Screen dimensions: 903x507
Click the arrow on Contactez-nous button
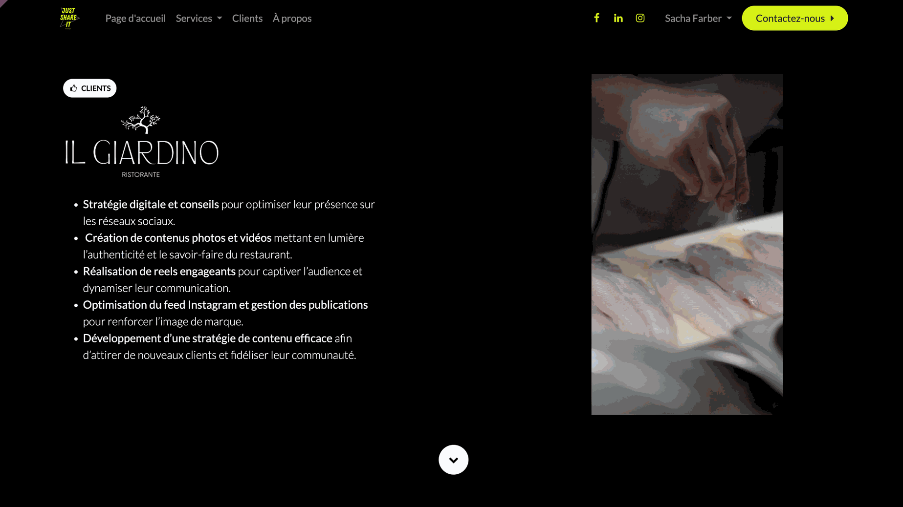pyautogui.click(x=832, y=18)
